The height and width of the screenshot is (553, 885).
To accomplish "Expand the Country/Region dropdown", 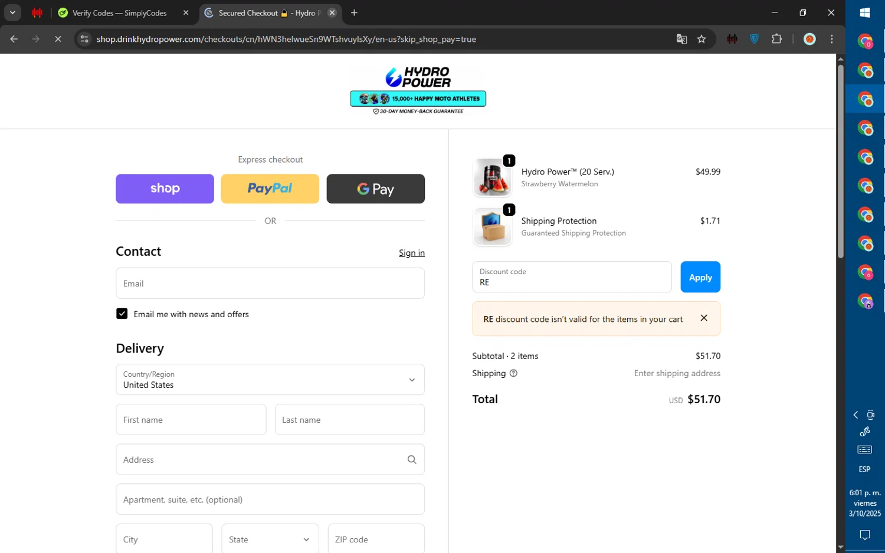I will [270, 379].
